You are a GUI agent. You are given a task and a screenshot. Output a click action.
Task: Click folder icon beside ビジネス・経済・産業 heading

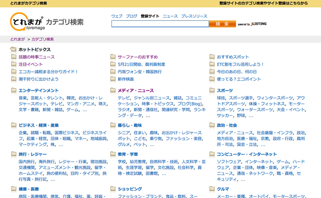tap(14, 125)
